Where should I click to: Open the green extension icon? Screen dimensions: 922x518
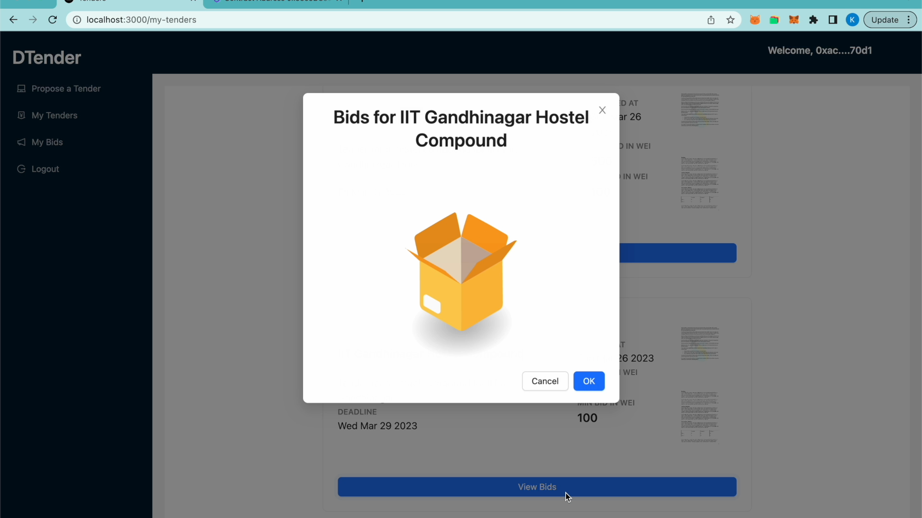(x=774, y=20)
